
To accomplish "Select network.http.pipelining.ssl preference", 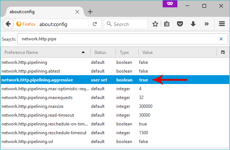I will point(115,142).
